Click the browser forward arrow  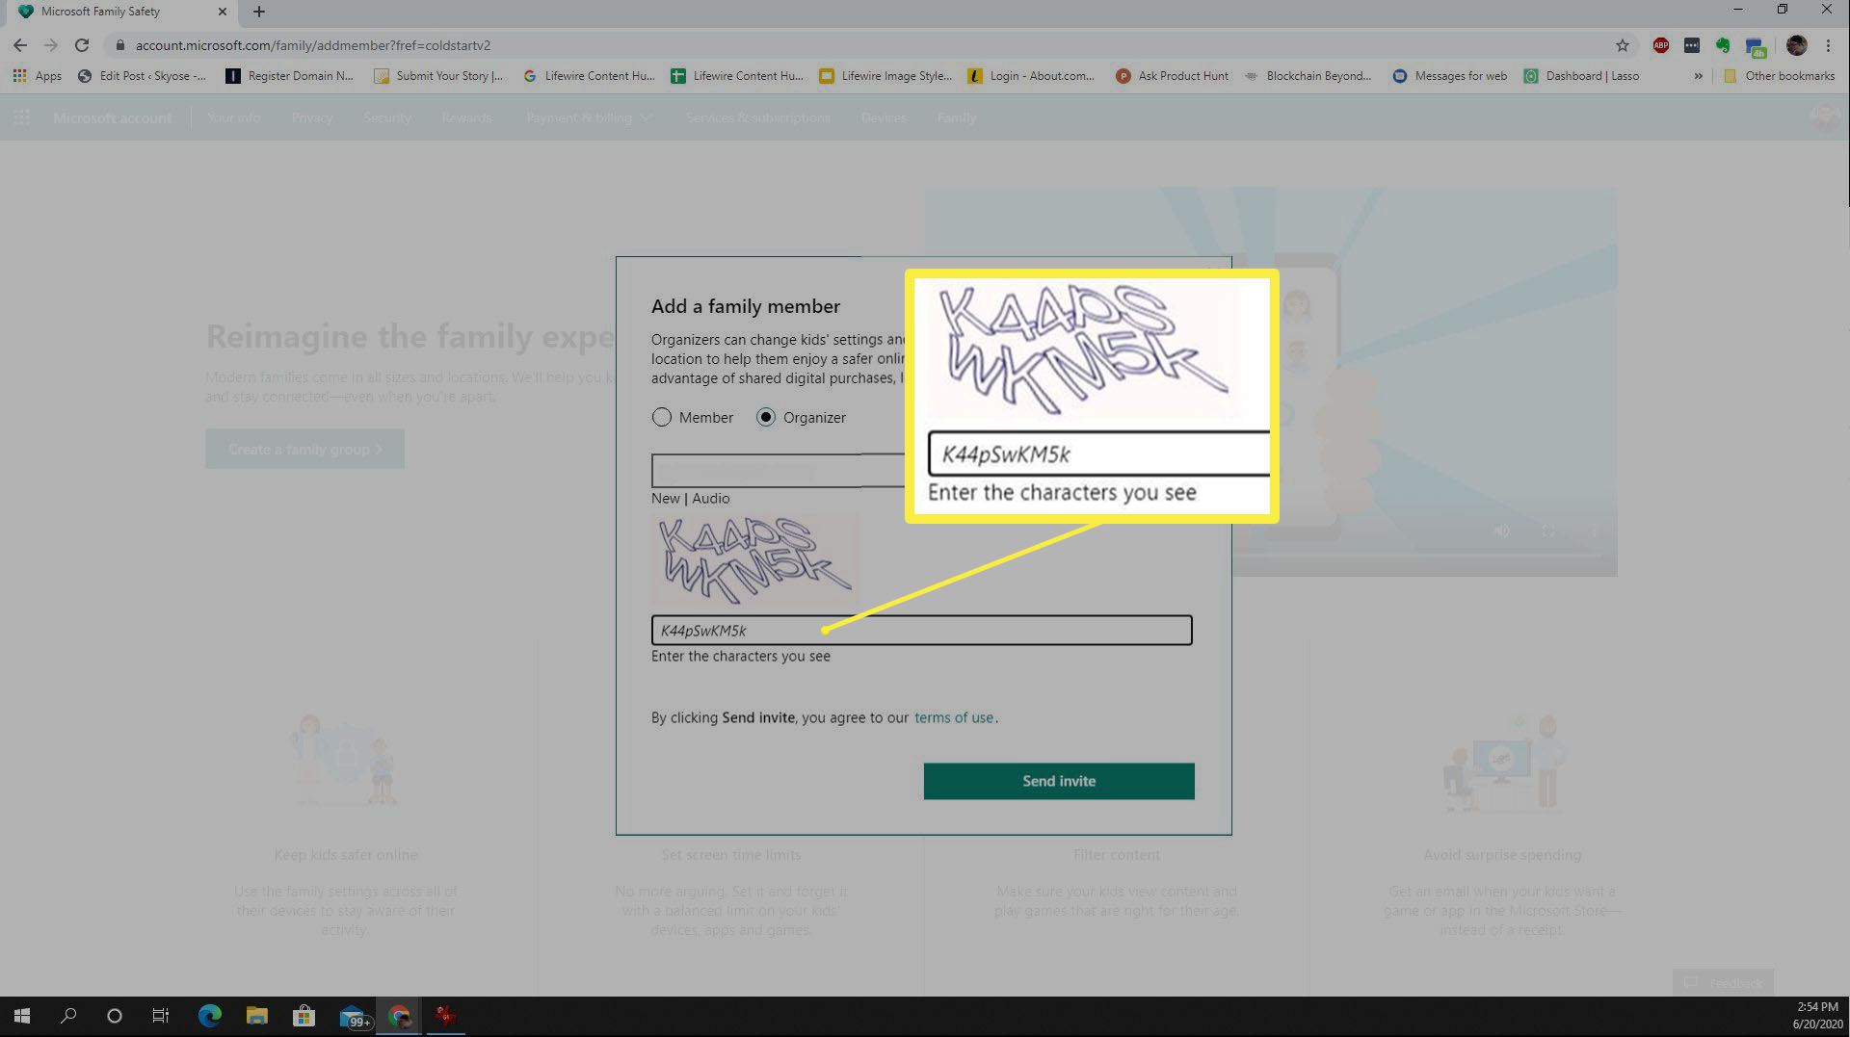[x=51, y=45]
